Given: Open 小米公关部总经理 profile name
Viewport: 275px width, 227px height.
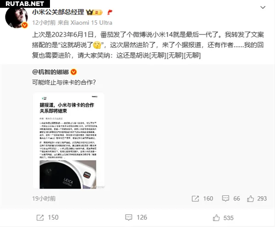Looking at the screenshot, I should coord(58,12).
